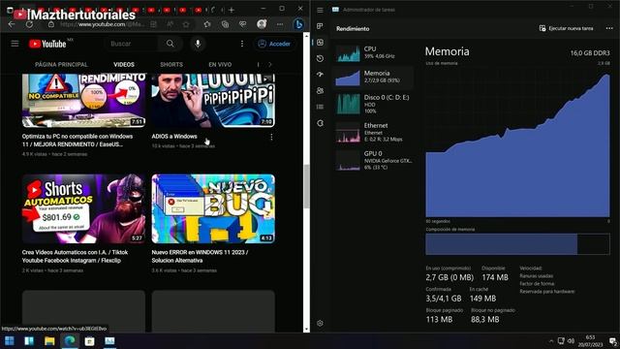Click Ejecutar nueva tarea button
620x349 pixels.
coord(566,28)
